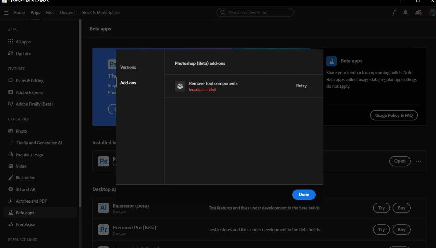Image resolution: width=436 pixels, height=248 pixels.
Task: Retry the Remove Tool components installation
Action: [x=301, y=86]
